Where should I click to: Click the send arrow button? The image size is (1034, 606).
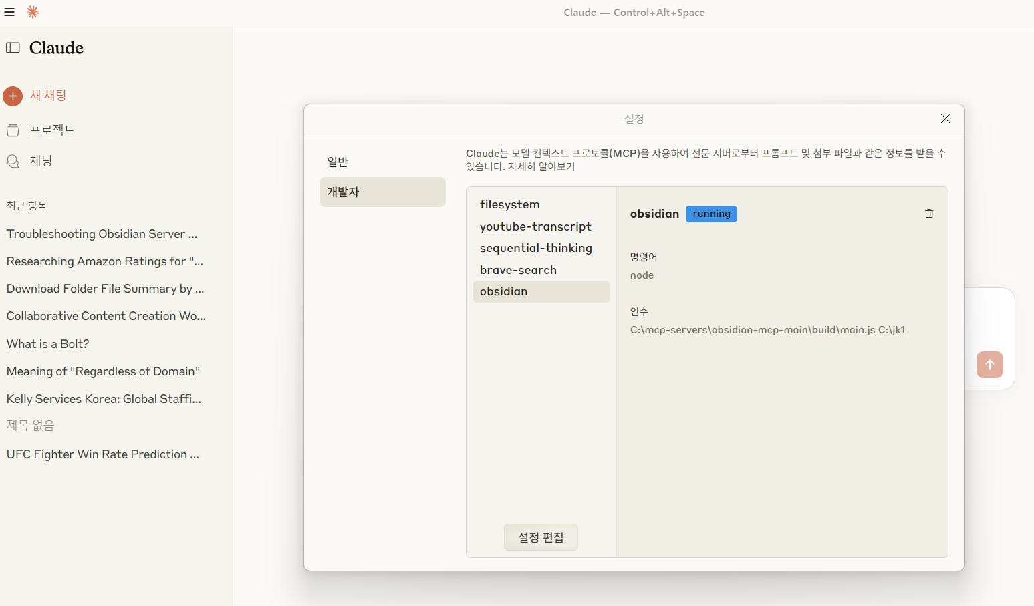coord(990,365)
